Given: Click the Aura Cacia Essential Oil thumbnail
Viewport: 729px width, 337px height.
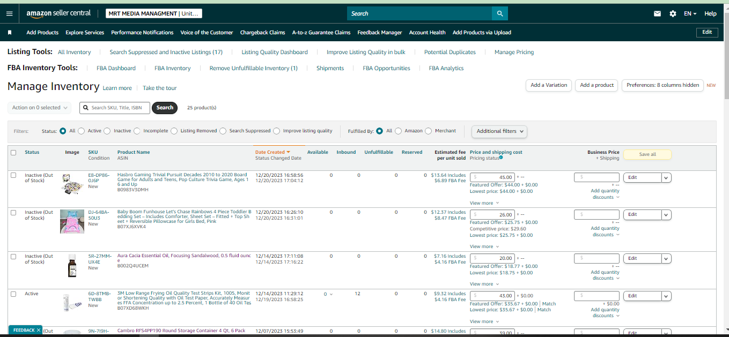Looking at the screenshot, I should [x=72, y=266].
